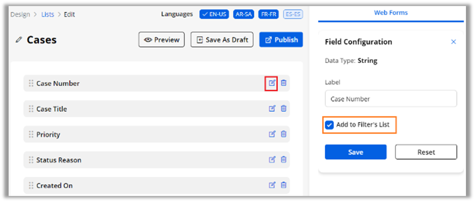This screenshot has width=475, height=202.
Task: Open Lists breadcrumb link
Action: (x=47, y=14)
